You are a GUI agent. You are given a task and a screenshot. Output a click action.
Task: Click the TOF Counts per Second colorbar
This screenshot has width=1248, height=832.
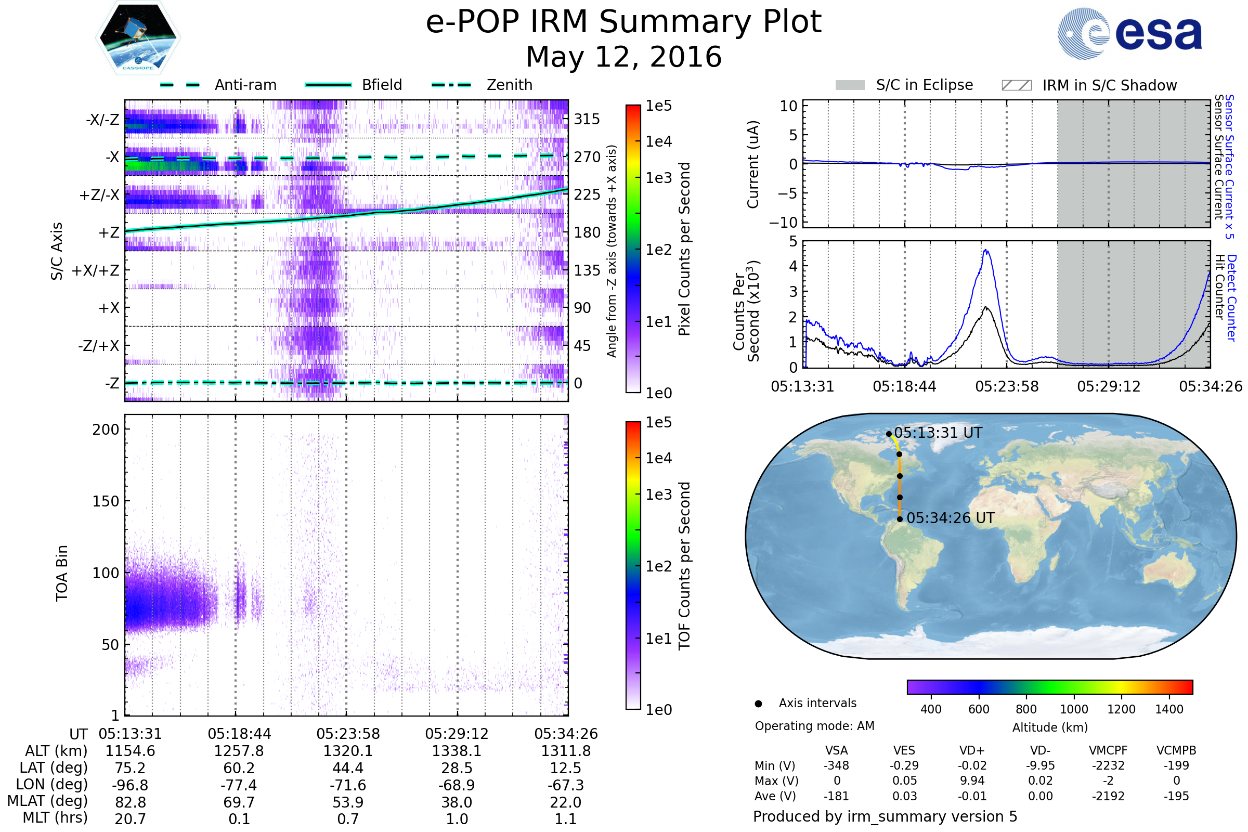633,565
